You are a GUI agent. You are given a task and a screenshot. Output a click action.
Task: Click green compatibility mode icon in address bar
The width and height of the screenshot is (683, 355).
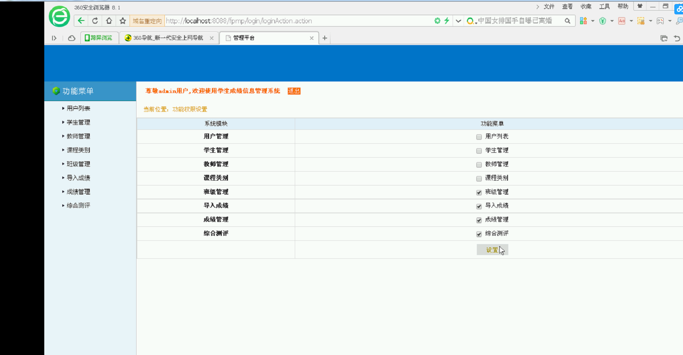click(x=437, y=20)
